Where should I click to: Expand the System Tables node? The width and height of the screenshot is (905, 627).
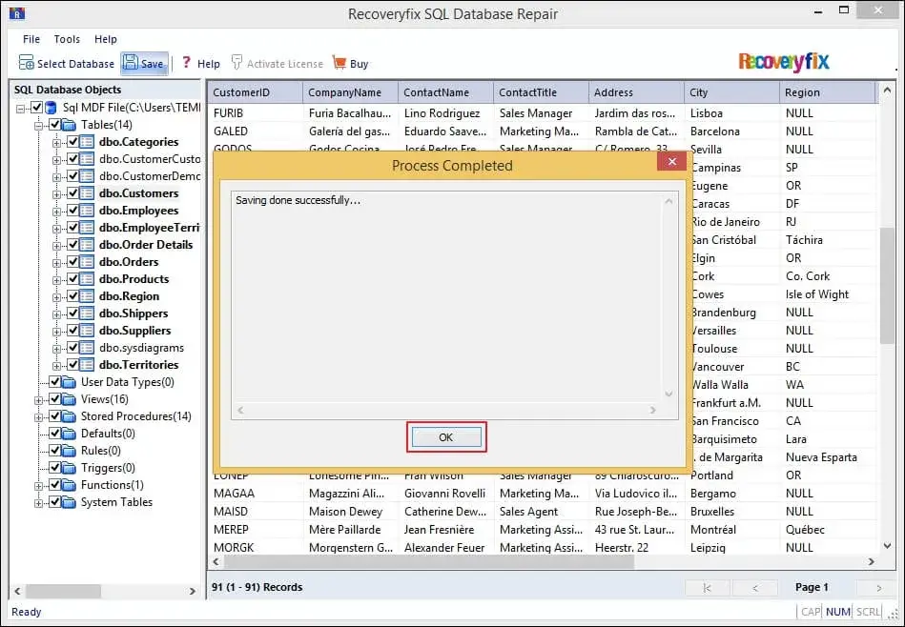39,503
